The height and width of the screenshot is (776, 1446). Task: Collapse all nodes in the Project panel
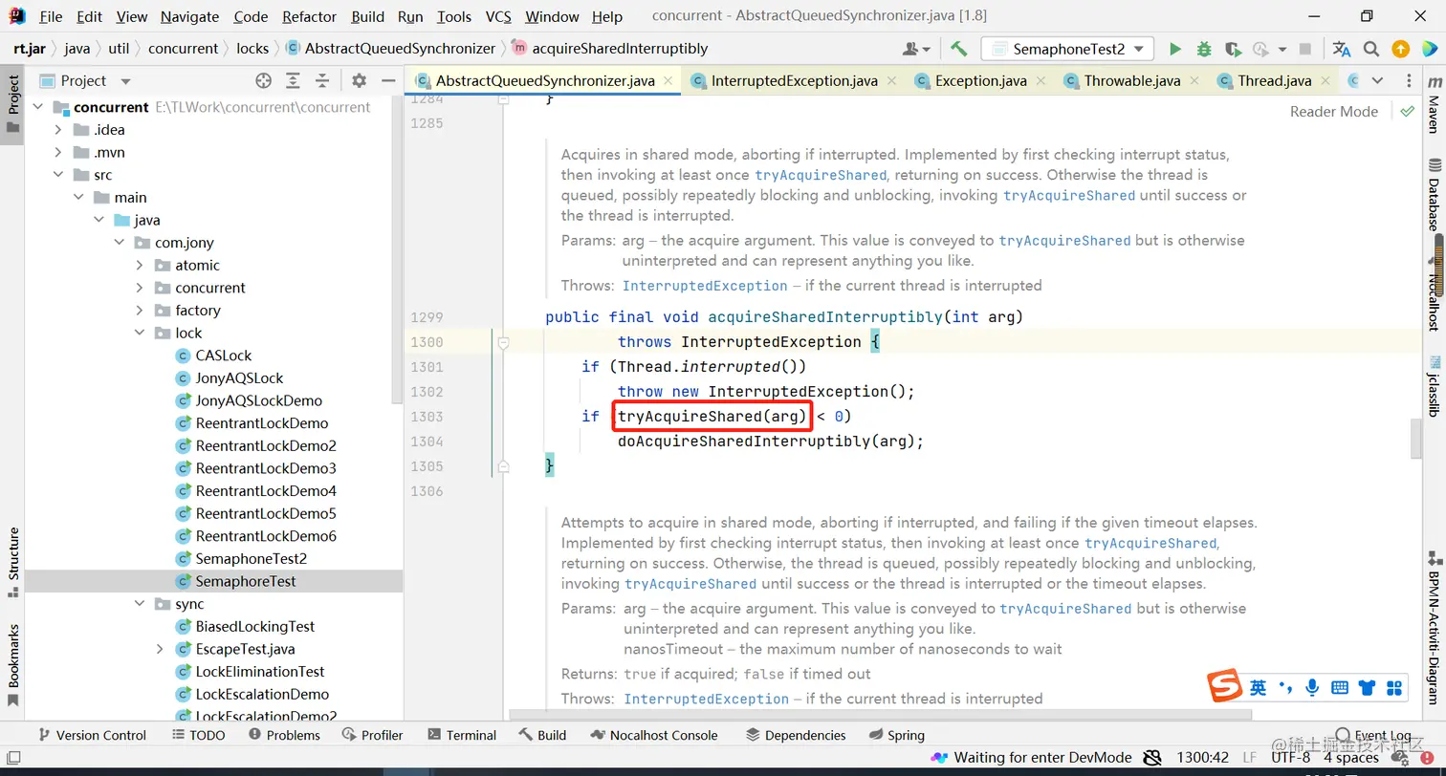tap(322, 81)
